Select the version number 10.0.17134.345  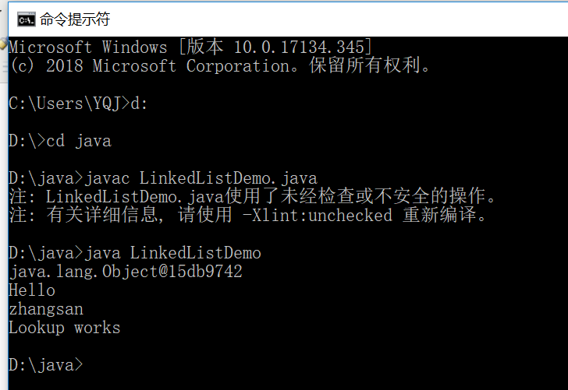pos(299,47)
